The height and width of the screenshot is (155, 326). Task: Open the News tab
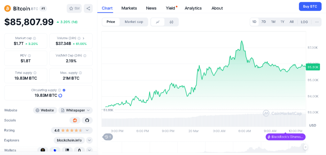click(x=151, y=8)
